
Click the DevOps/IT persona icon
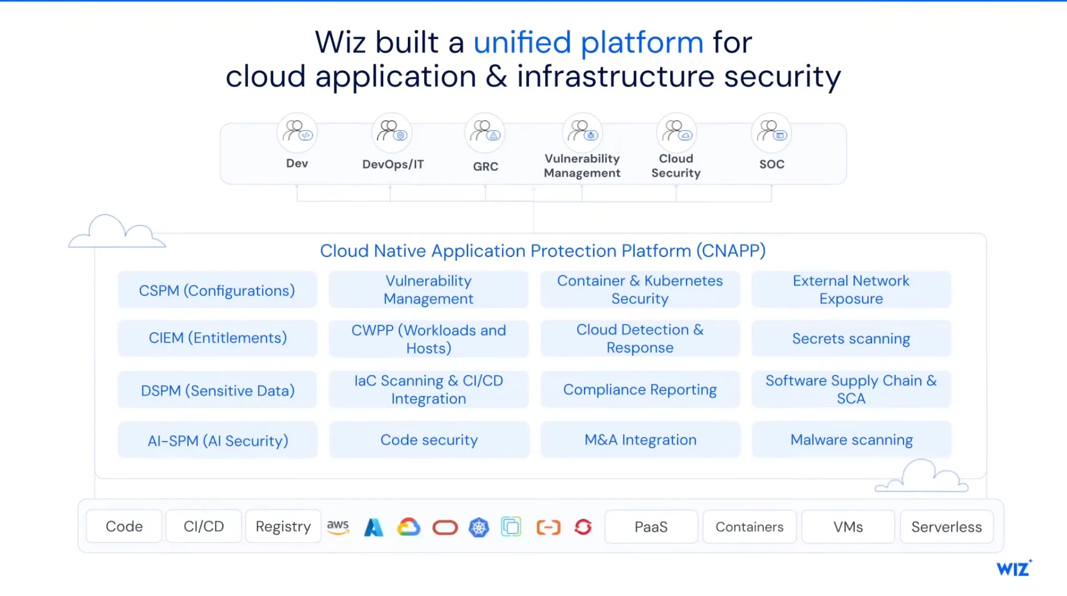point(392,132)
